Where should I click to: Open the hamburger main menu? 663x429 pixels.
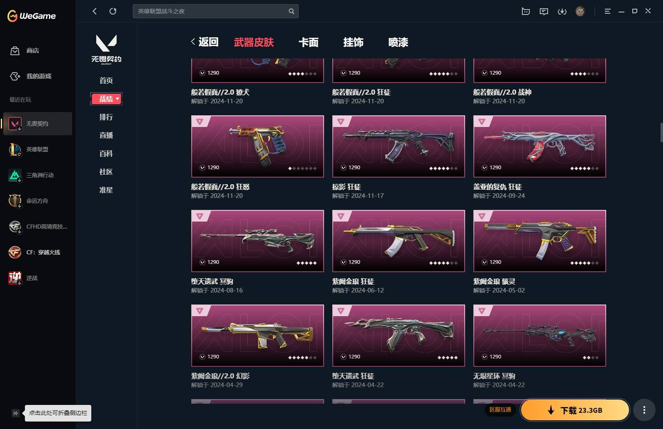pyautogui.click(x=607, y=12)
